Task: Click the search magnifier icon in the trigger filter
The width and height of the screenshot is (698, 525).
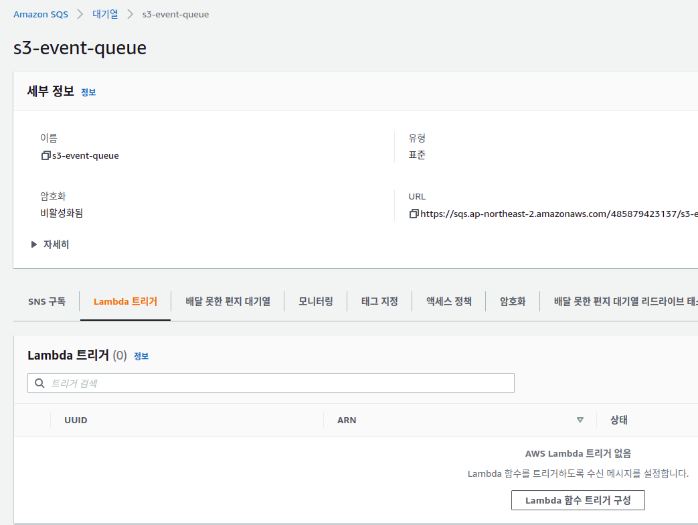Action: click(x=39, y=383)
